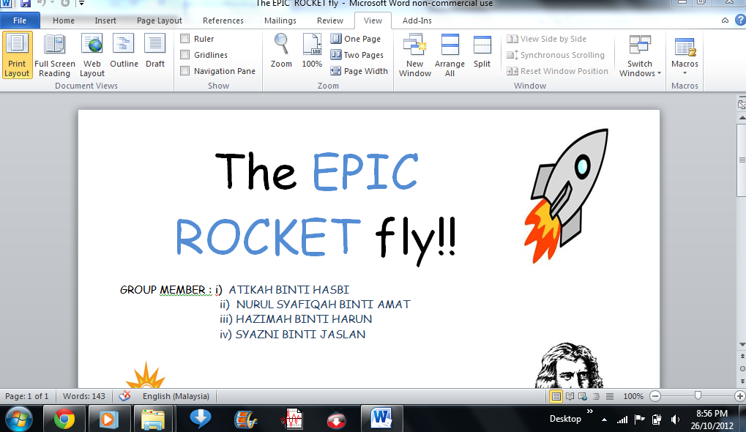The height and width of the screenshot is (432, 746).
Task: Click Words: 143 count
Action: (83, 396)
